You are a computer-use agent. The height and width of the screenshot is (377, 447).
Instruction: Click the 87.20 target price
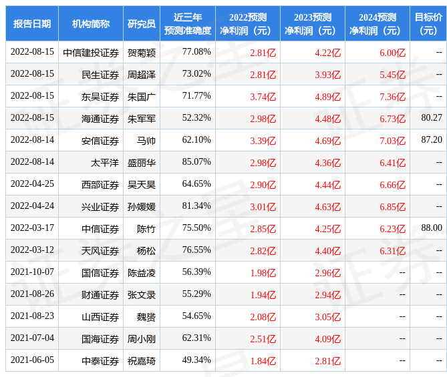coord(432,139)
